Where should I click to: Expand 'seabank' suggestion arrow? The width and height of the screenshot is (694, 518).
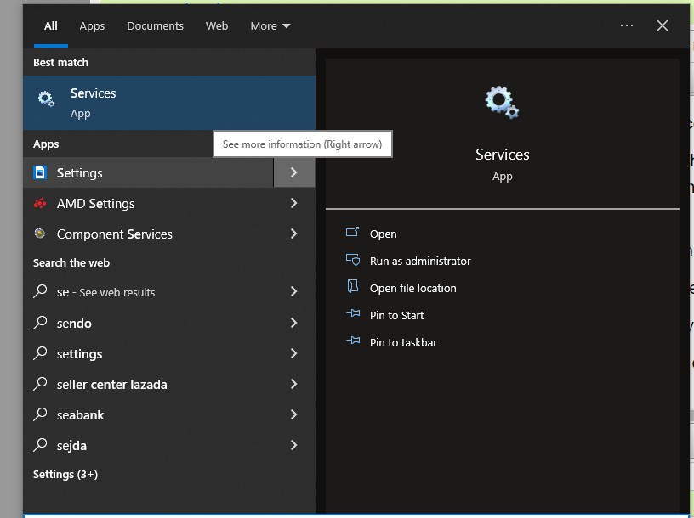294,414
